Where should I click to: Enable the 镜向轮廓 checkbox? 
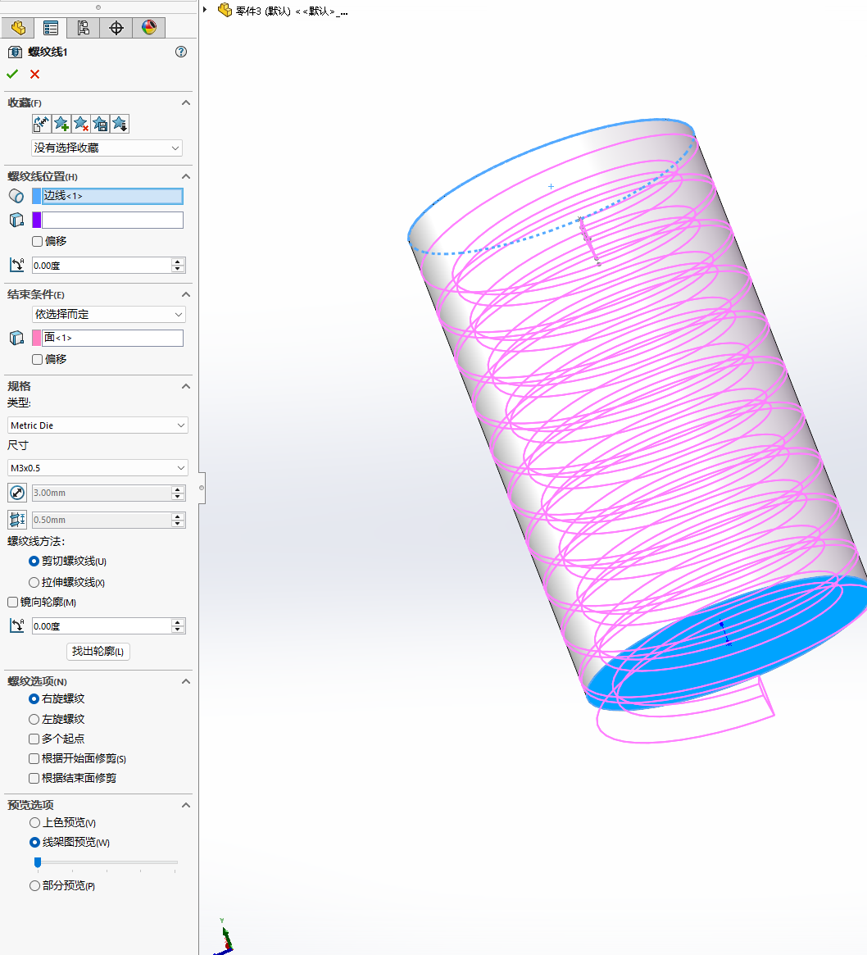13,603
